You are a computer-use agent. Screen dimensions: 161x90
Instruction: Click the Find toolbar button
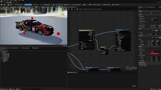tap(90, 5)
